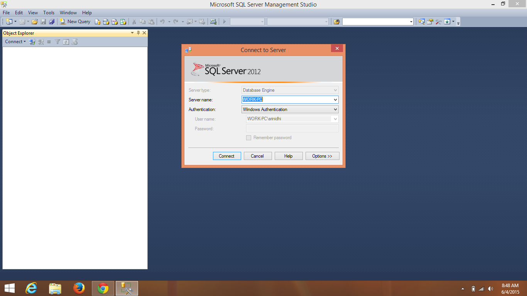Expand the Connect menu in Object Explorer
This screenshot has height=296, width=527.
(15, 41)
